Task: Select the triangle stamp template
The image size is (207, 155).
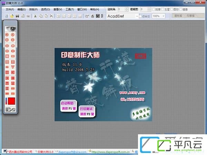Action: (13, 67)
